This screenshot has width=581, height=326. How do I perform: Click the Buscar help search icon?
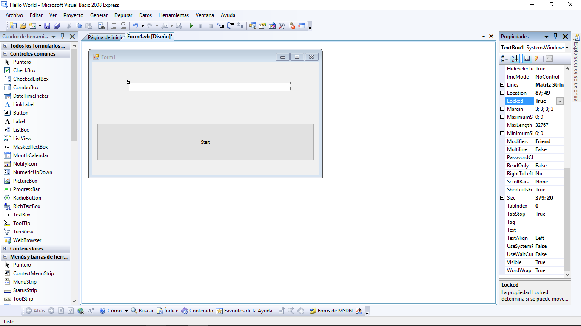pyautogui.click(x=142, y=311)
